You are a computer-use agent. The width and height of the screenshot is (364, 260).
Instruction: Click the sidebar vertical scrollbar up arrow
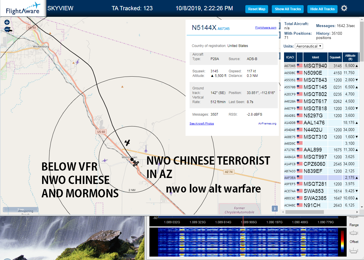pos(362,19)
